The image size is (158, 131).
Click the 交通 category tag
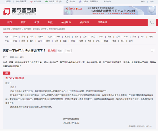tap(60, 51)
